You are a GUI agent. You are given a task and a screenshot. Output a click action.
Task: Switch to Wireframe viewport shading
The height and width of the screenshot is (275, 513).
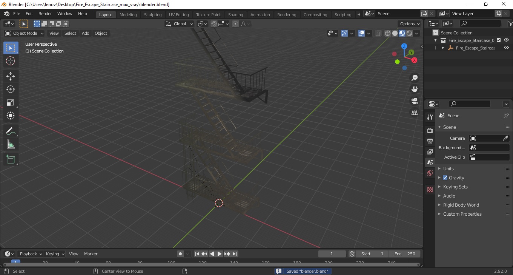[x=388, y=33]
